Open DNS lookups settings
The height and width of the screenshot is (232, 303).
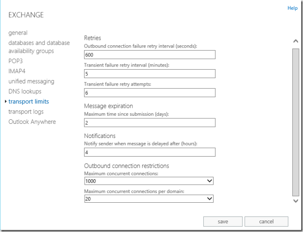pyautogui.click(x=25, y=91)
